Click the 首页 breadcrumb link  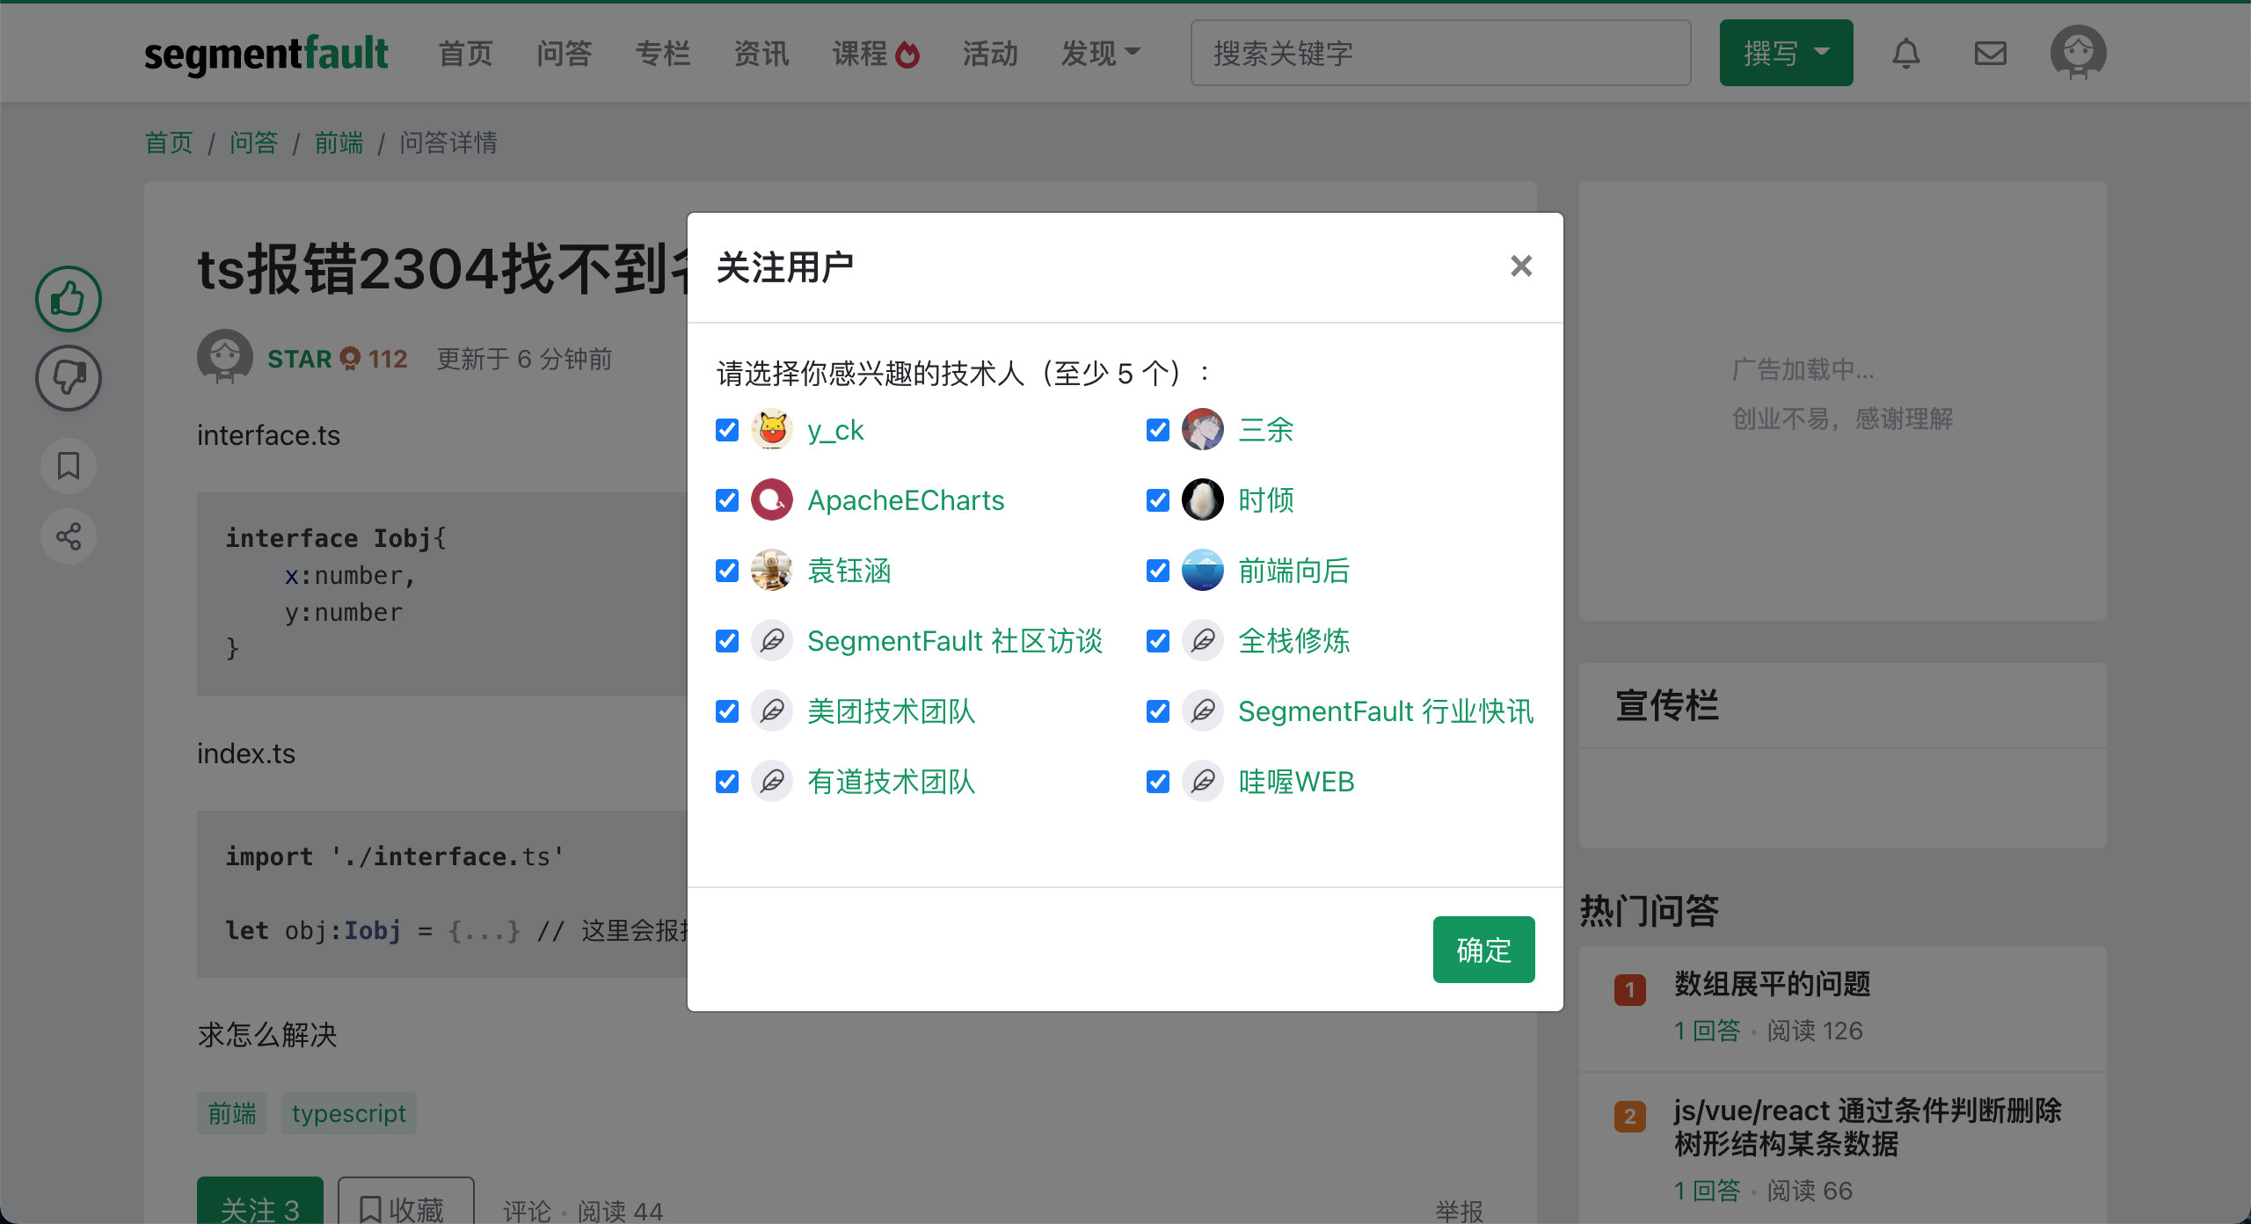click(x=169, y=142)
